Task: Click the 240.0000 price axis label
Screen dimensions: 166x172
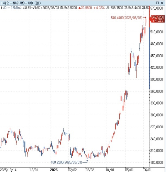Action: click(157, 139)
